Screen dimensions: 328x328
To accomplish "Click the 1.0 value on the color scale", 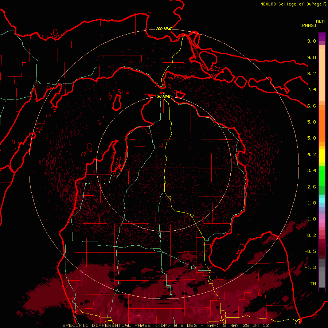I will [x=312, y=219].
